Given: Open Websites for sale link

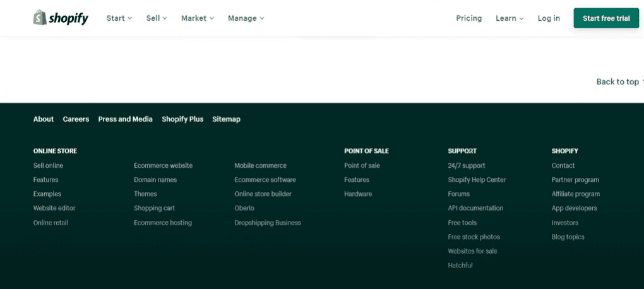Looking at the screenshot, I should (472, 251).
